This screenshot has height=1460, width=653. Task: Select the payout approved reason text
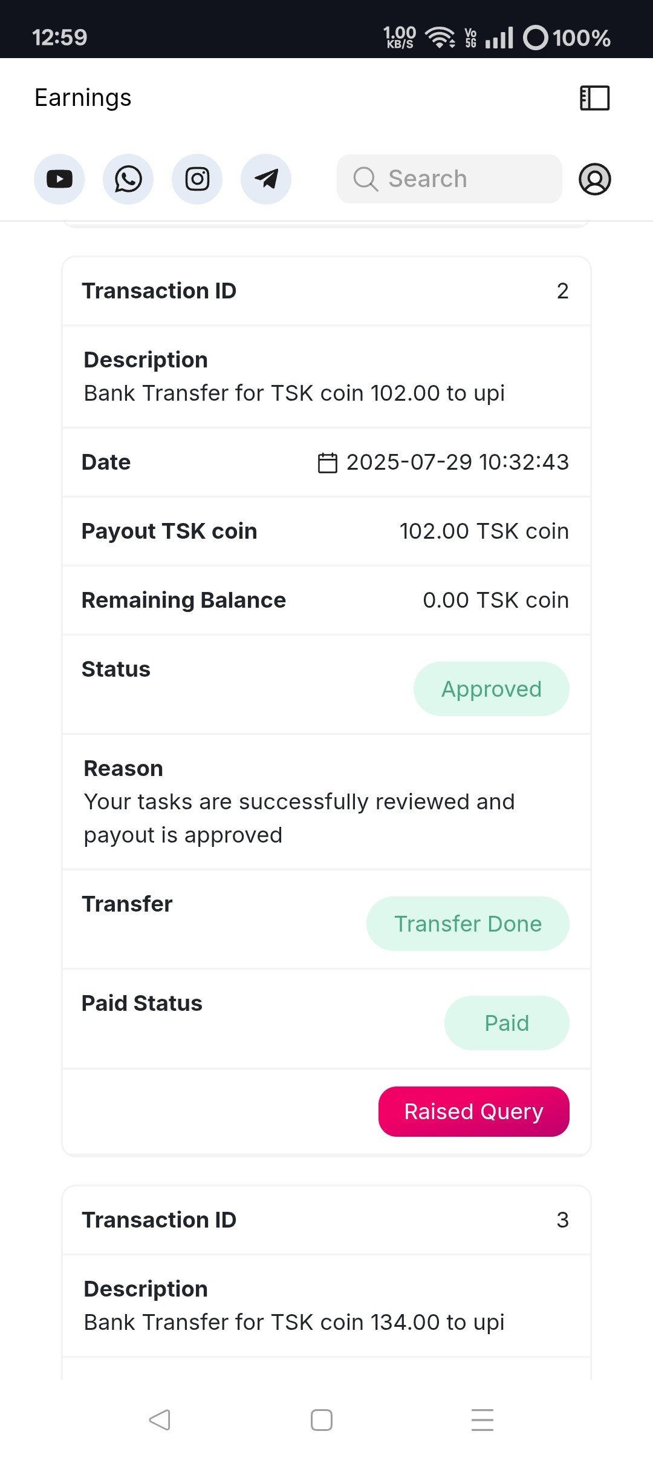click(299, 818)
